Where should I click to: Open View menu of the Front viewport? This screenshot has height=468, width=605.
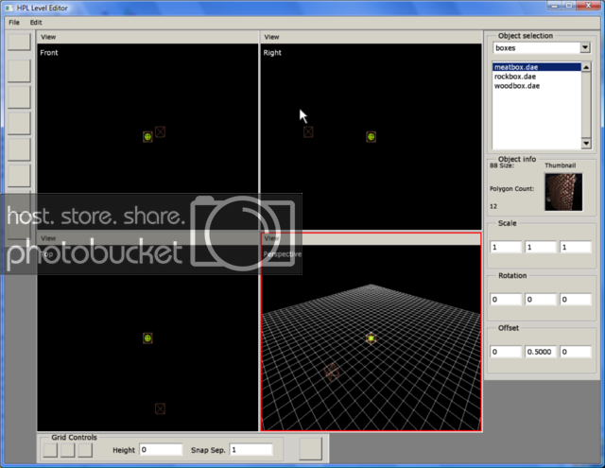(x=47, y=37)
